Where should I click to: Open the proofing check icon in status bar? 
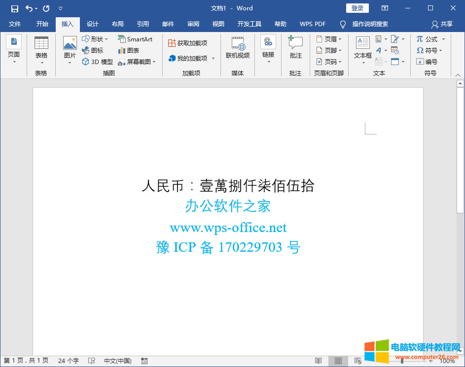(92, 361)
